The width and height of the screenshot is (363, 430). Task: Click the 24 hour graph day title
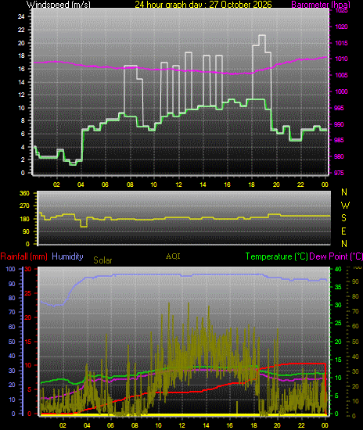[203, 5]
